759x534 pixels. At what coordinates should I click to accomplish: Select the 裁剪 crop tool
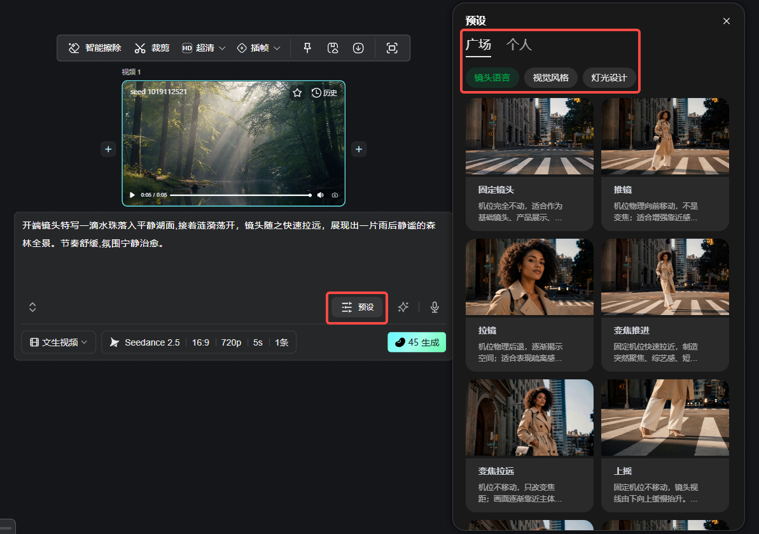point(152,48)
